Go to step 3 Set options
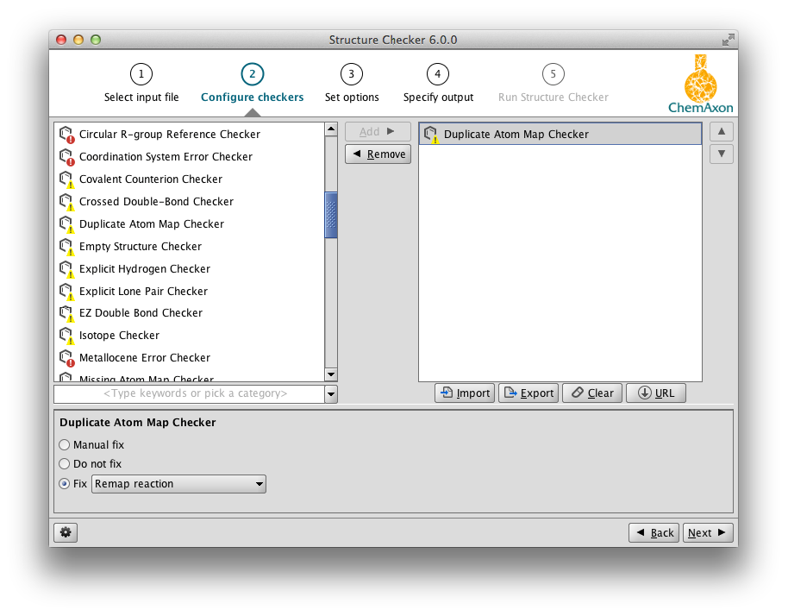 pos(352,84)
